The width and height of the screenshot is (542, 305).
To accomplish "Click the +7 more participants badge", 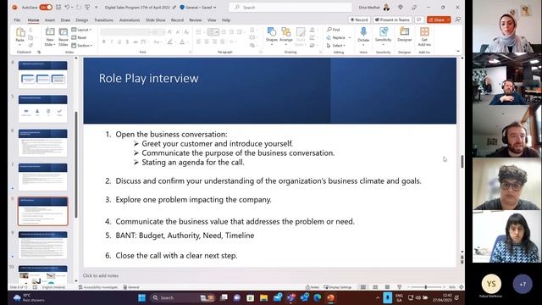I will click(523, 284).
